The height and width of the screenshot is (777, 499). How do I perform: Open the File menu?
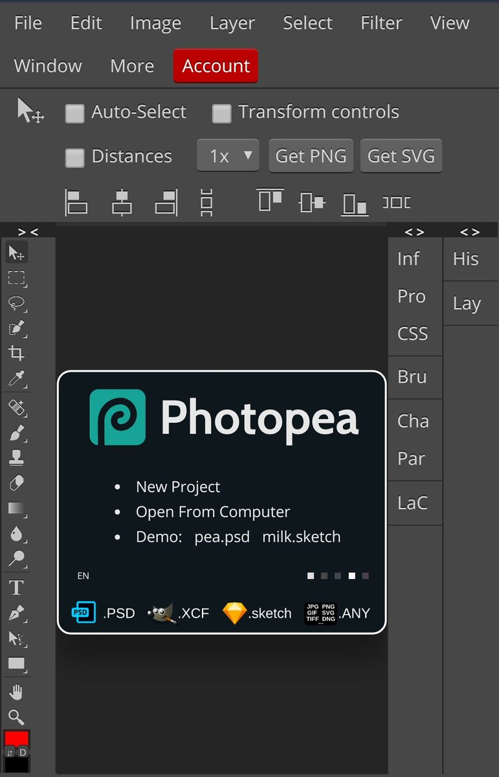click(28, 23)
